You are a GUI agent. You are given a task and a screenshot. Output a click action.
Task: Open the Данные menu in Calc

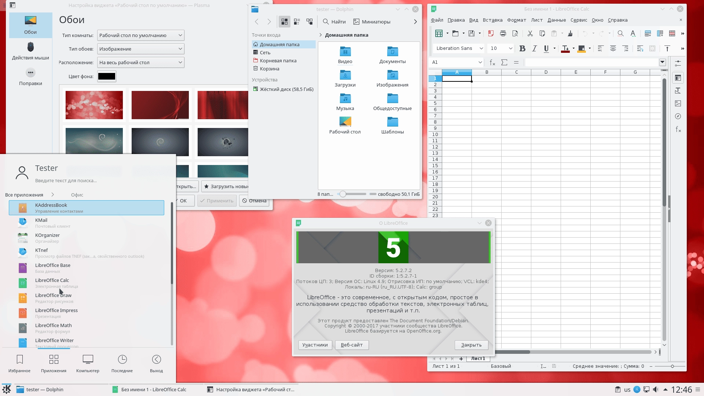557,20
